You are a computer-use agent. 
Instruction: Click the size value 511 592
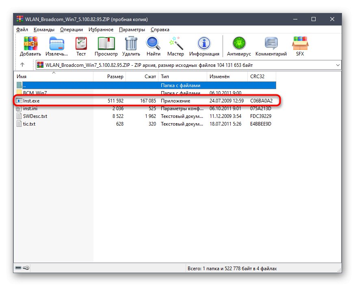click(x=115, y=101)
